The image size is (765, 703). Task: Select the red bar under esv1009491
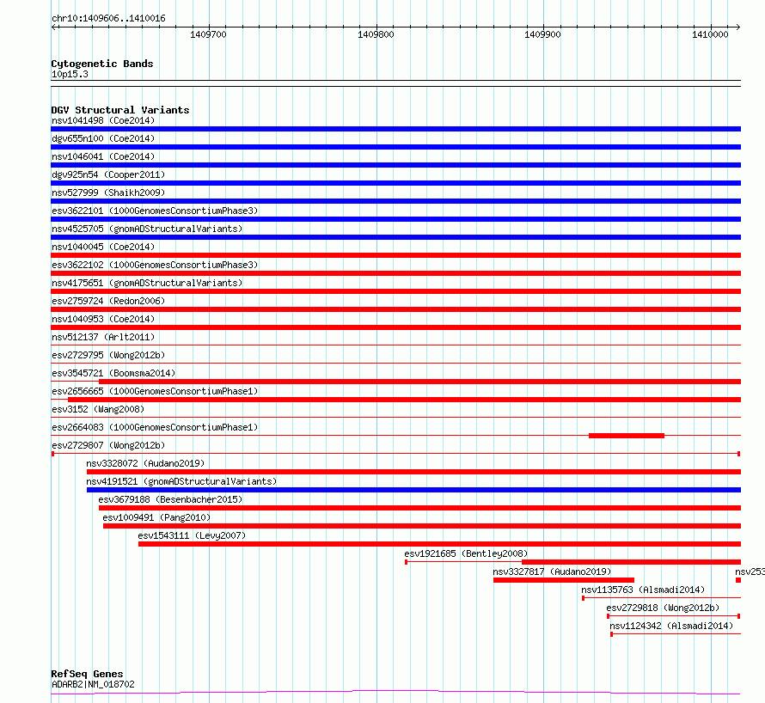[422, 526]
